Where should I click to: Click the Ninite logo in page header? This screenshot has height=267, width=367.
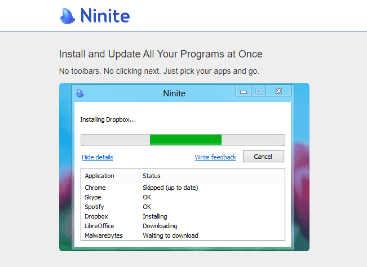95,16
